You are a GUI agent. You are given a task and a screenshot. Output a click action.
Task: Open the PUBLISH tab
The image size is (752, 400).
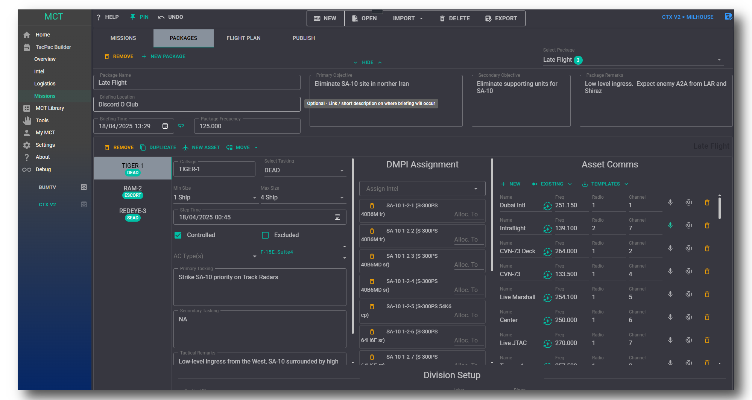click(x=304, y=38)
